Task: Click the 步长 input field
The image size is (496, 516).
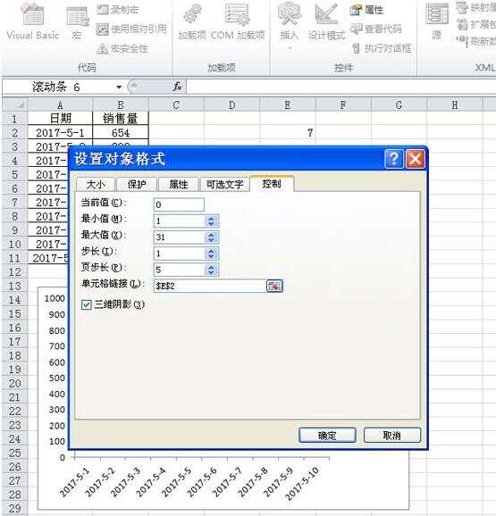Action: point(179,254)
